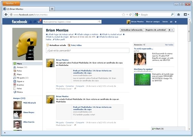The width and height of the screenshot is (193, 137).
Task: Click Comentar on second post
Action: tap(70, 123)
